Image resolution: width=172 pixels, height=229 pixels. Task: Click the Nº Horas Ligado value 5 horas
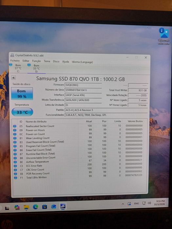138,105
